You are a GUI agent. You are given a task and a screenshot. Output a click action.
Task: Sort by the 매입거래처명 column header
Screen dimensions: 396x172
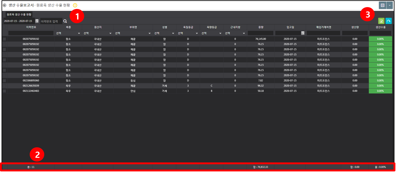(x=324, y=27)
